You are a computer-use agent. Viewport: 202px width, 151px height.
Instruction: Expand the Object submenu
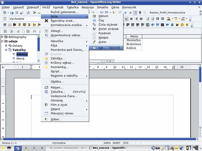point(65,109)
